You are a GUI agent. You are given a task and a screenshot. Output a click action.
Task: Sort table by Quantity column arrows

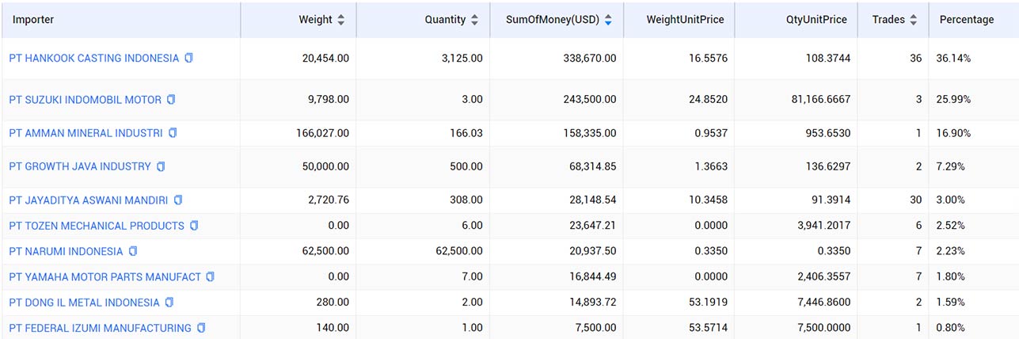click(x=474, y=20)
